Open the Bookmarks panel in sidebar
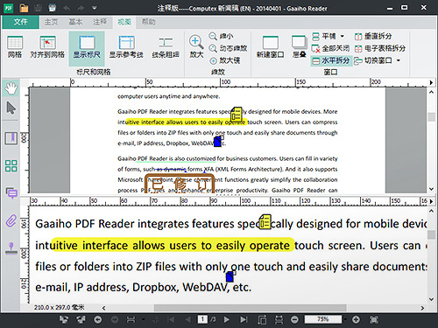438x328 pixels. 11,138
